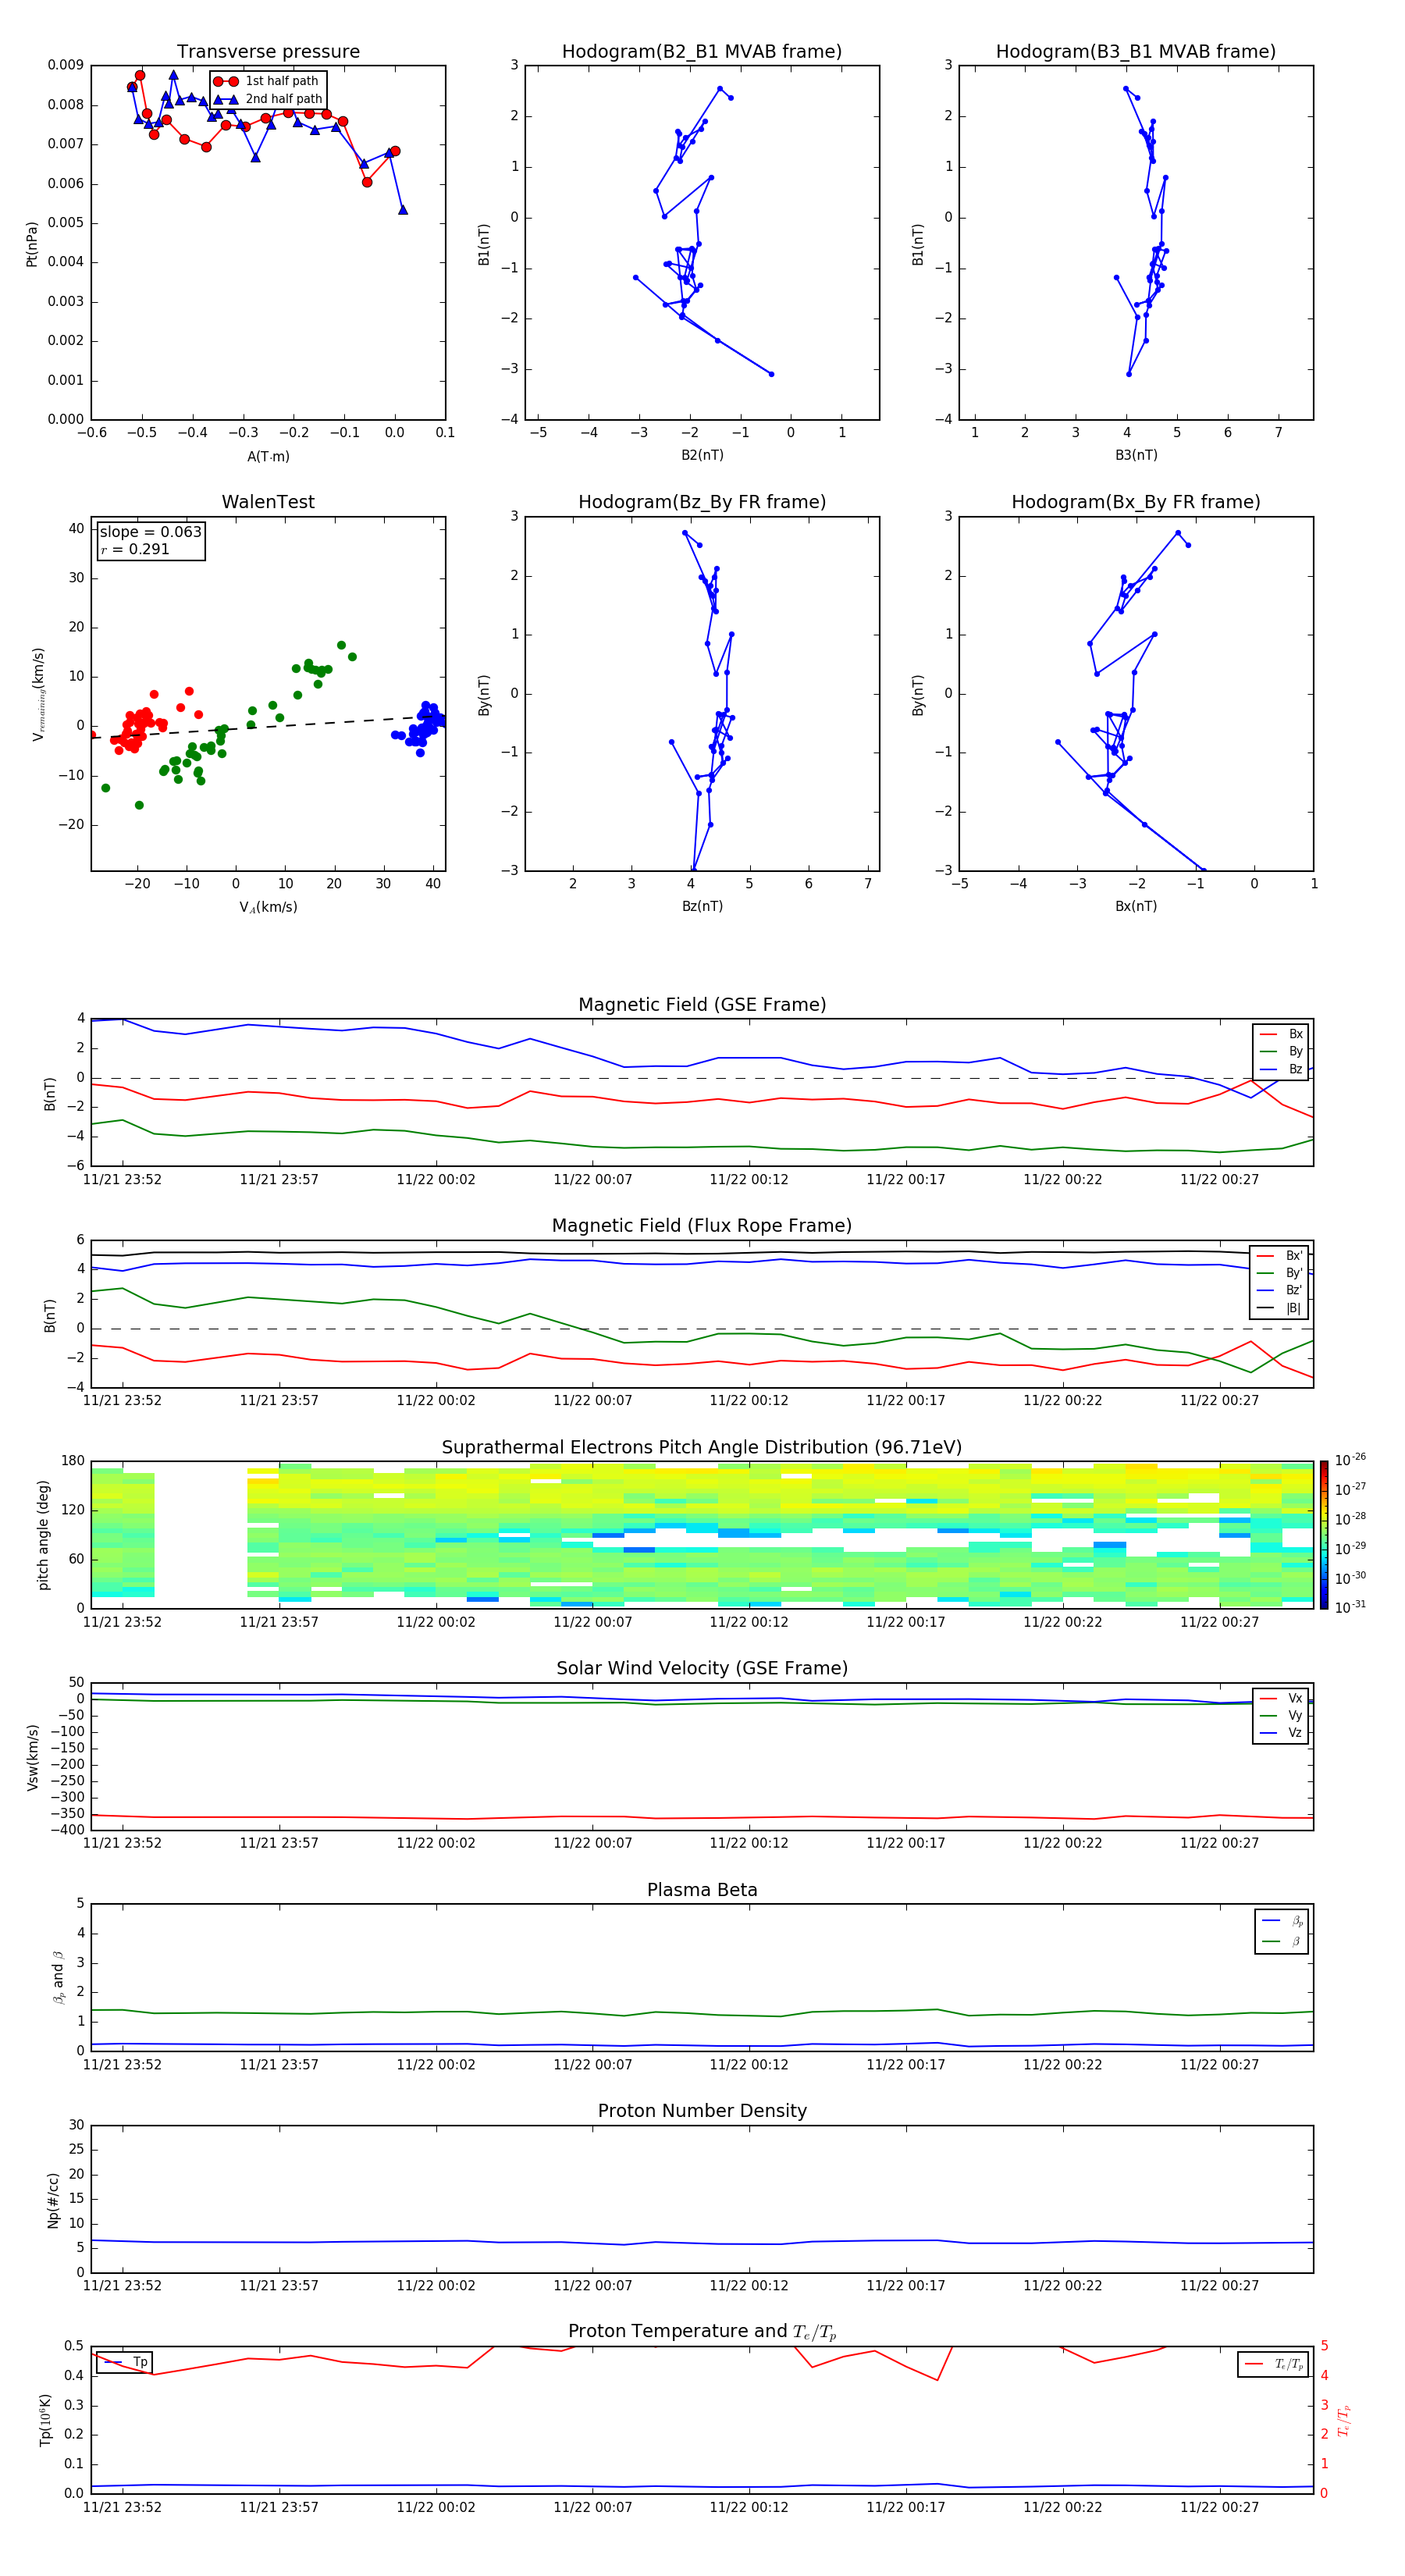Viewport: 1405px width, 2576px height.
Task: Click the 'slope = 0.063' annotation
Action: pyautogui.click(x=151, y=532)
